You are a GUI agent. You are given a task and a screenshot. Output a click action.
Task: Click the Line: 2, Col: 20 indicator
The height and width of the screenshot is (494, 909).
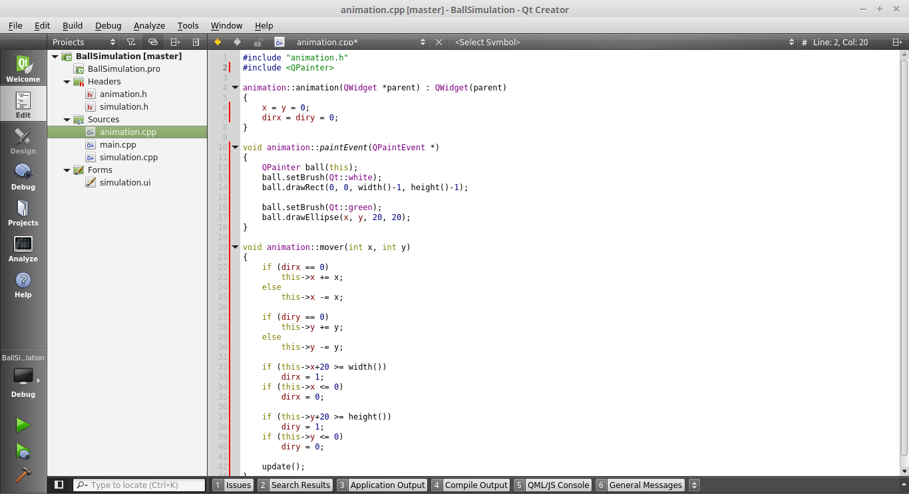click(x=840, y=42)
